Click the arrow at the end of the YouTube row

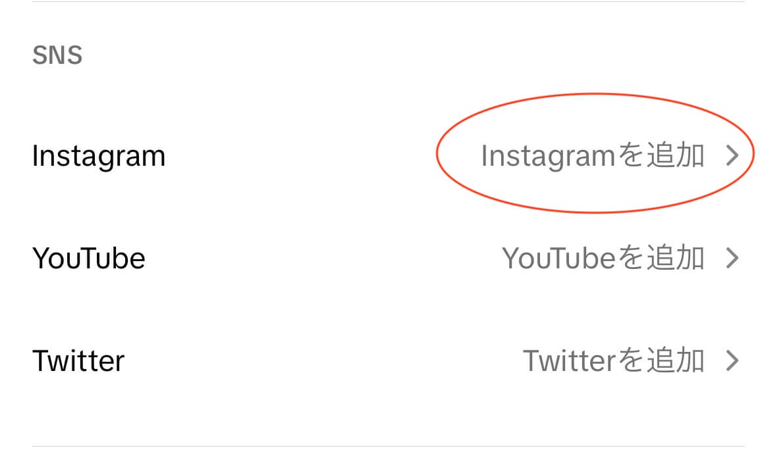[x=733, y=258]
